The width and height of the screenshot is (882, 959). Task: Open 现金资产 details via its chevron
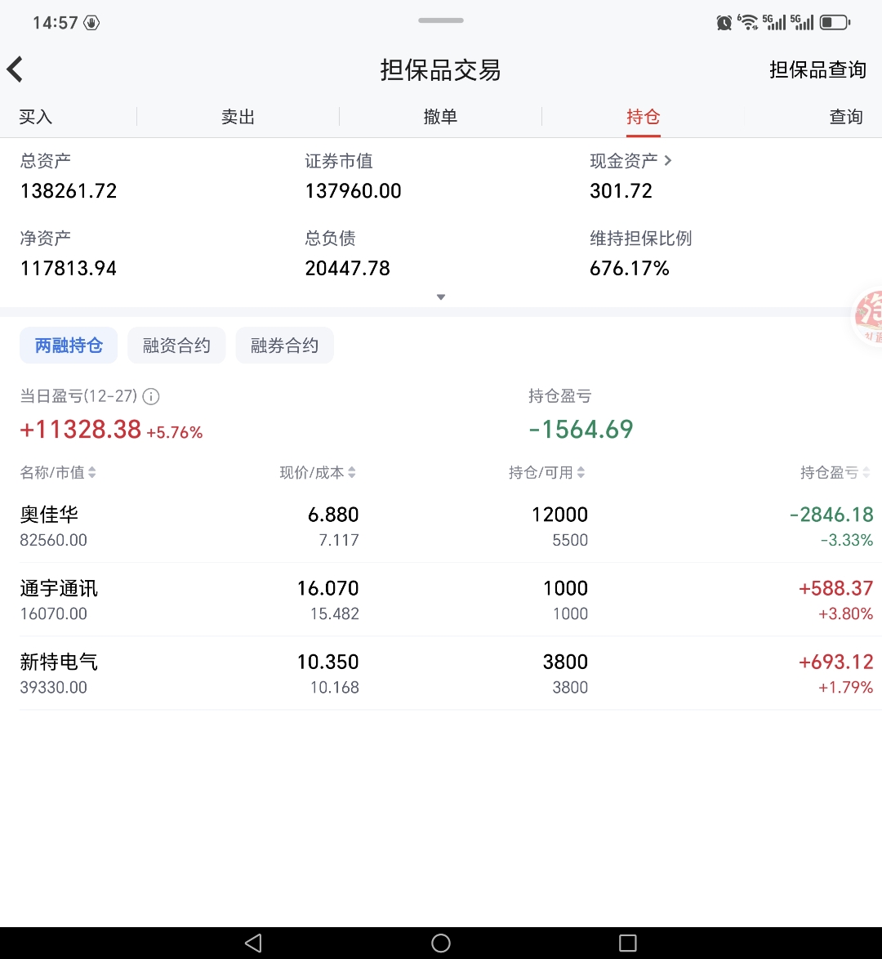[x=668, y=160]
